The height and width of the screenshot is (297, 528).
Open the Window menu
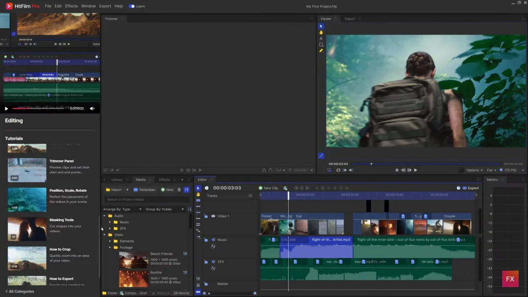coord(88,6)
